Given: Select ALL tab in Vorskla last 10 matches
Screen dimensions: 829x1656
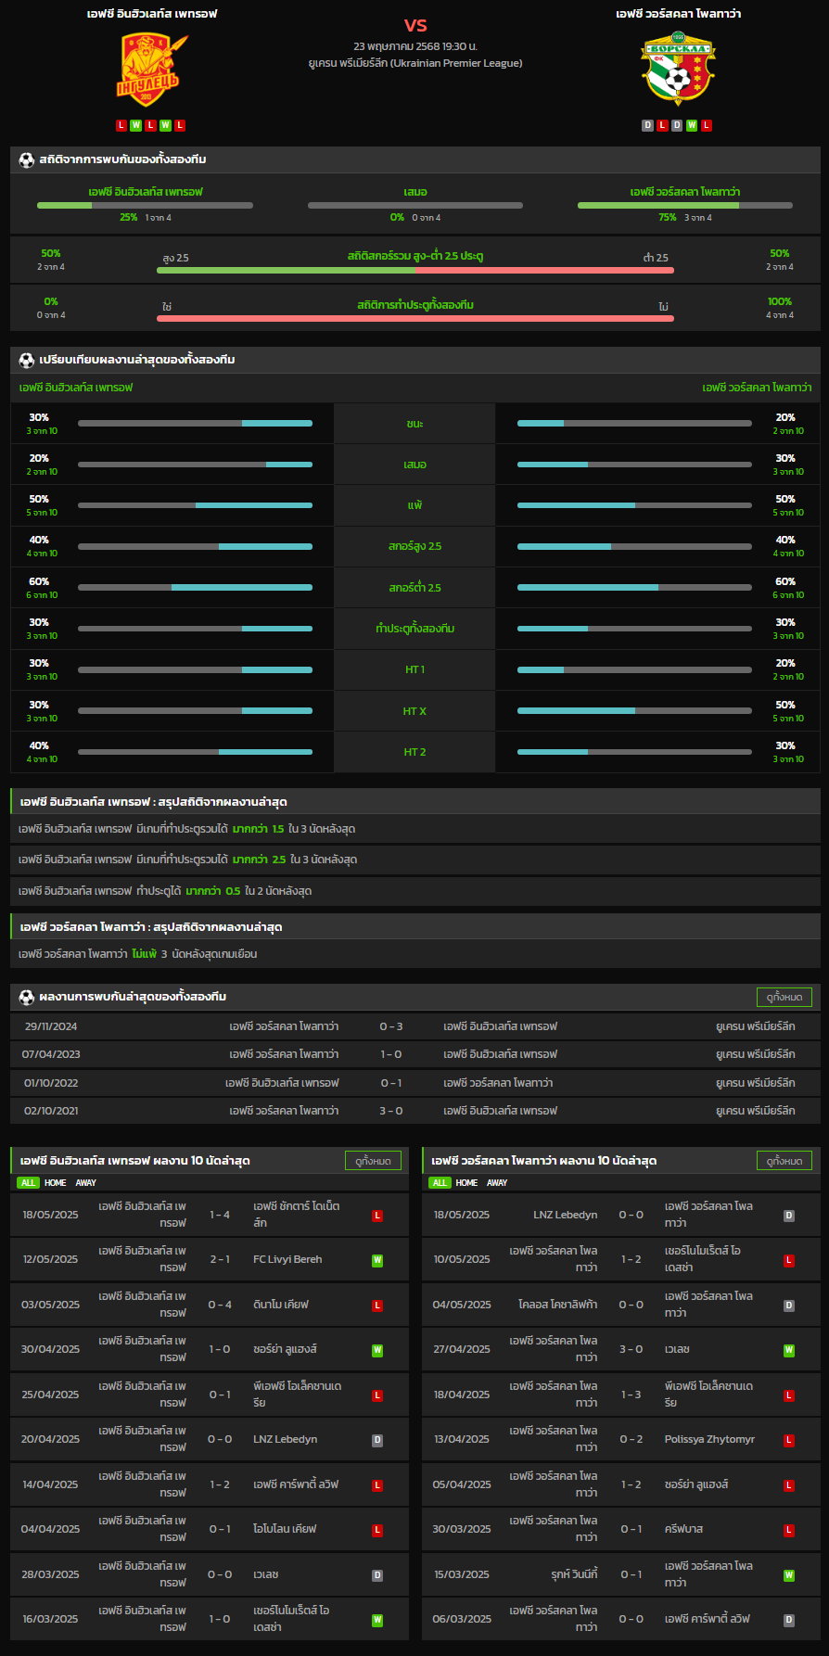Looking at the screenshot, I should pyautogui.click(x=440, y=1182).
